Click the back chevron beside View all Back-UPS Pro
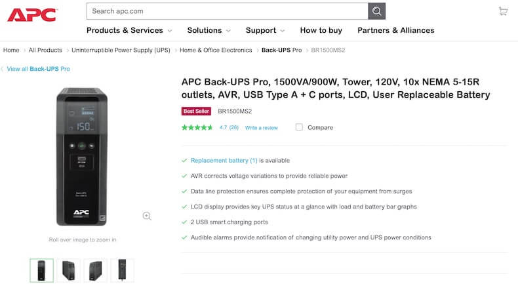 click(x=2, y=69)
